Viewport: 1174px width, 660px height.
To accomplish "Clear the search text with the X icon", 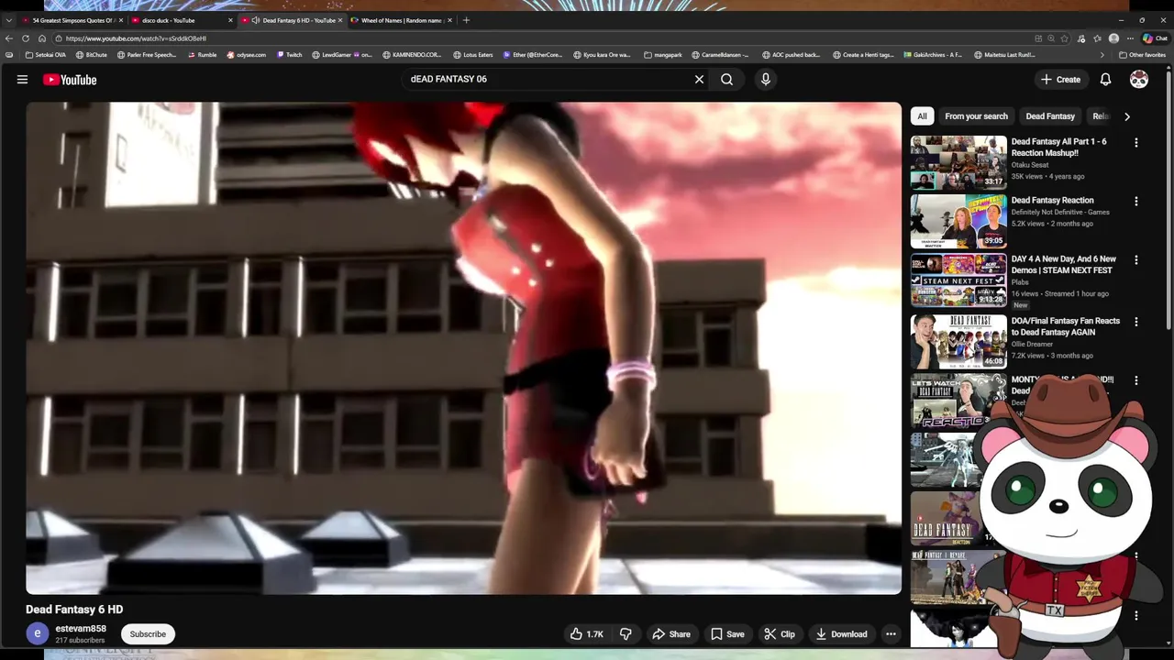I will click(699, 80).
